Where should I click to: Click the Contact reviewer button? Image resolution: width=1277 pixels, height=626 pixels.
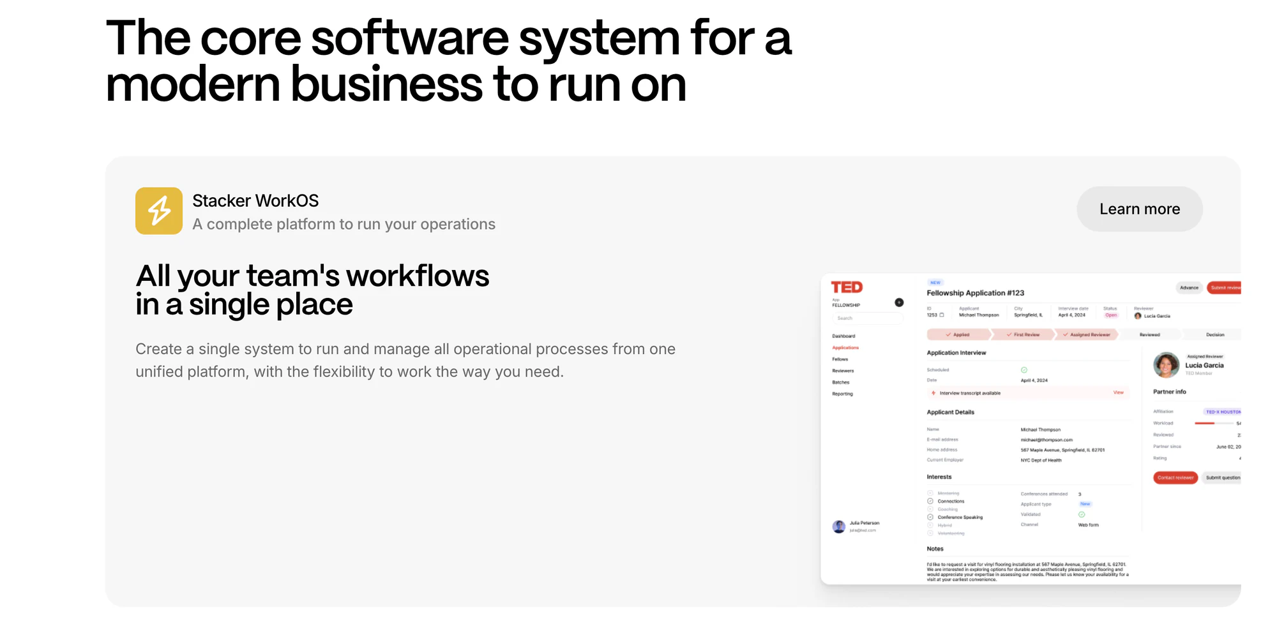coord(1175,477)
